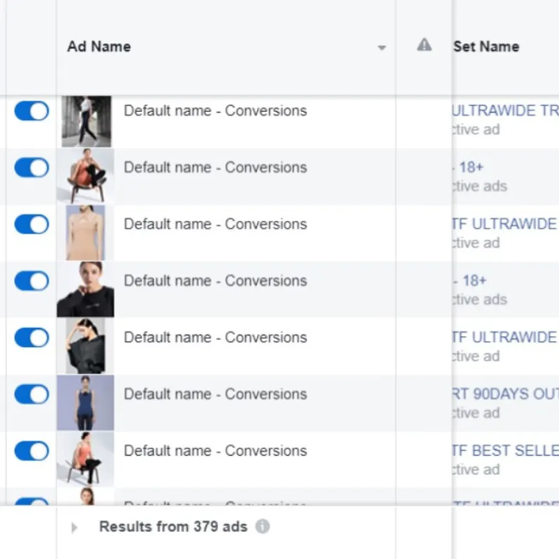Switch off the toggle in the TF BEST SELLE row

tap(31, 451)
